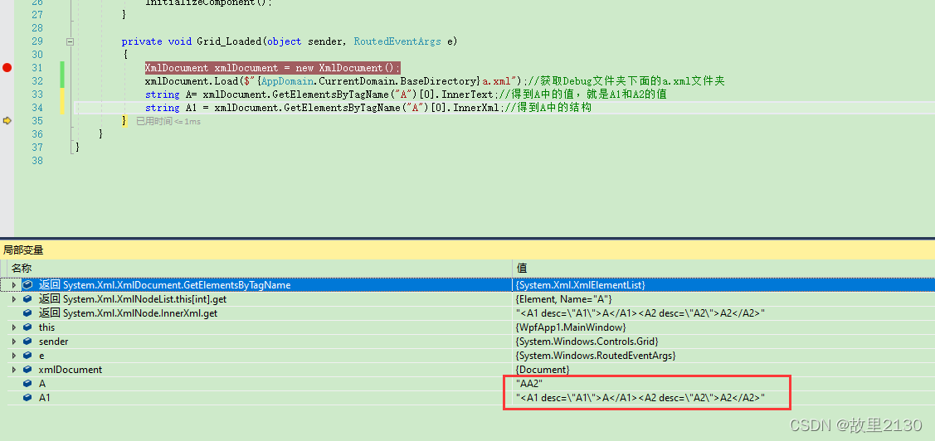Image resolution: width=935 pixels, height=441 pixels.
Task: Select the {System.Windows.RoutedEventArgs} value
Action: coord(596,356)
